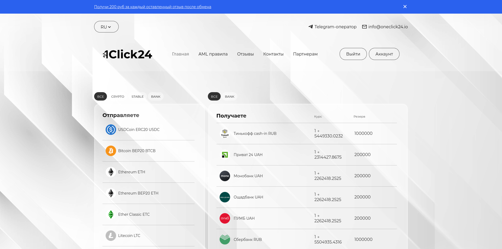Image resolution: width=502 pixels, height=249 pixels.
Task: Open the Партнерам page
Action: [x=305, y=54]
